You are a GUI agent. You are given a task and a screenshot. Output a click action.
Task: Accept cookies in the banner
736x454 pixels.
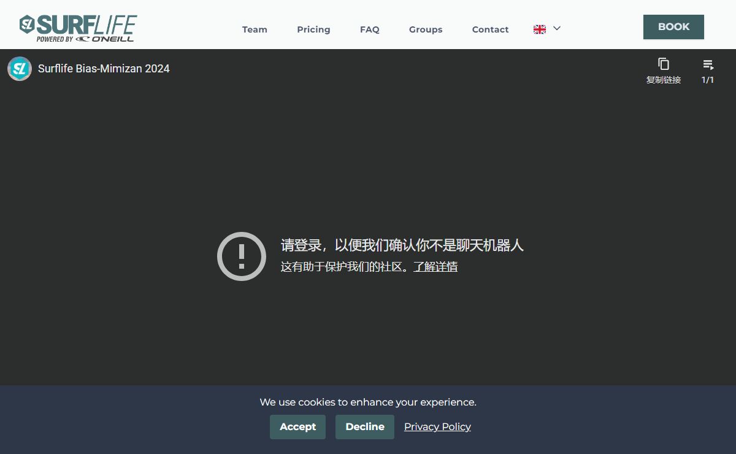297,427
